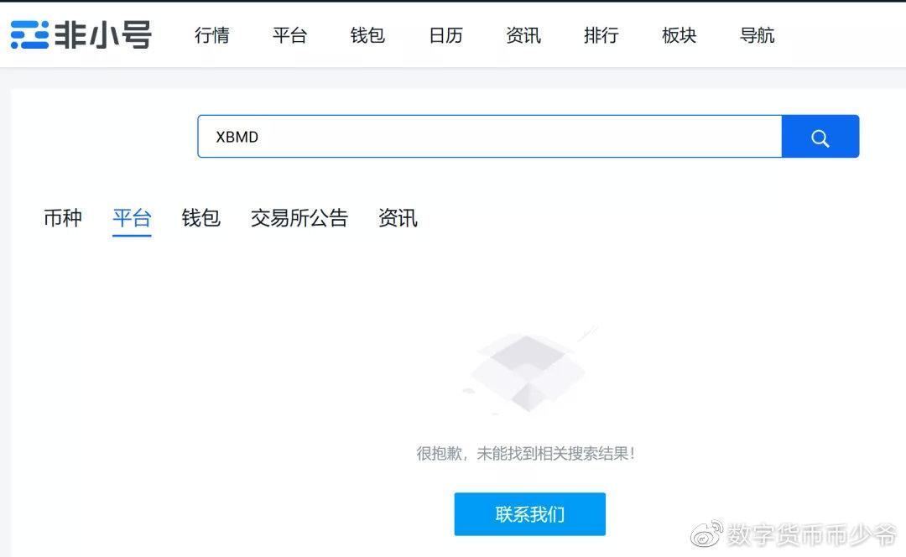Screen dimensions: 906x557
Task: Open the 板块 navigation menu item
Action: point(678,35)
